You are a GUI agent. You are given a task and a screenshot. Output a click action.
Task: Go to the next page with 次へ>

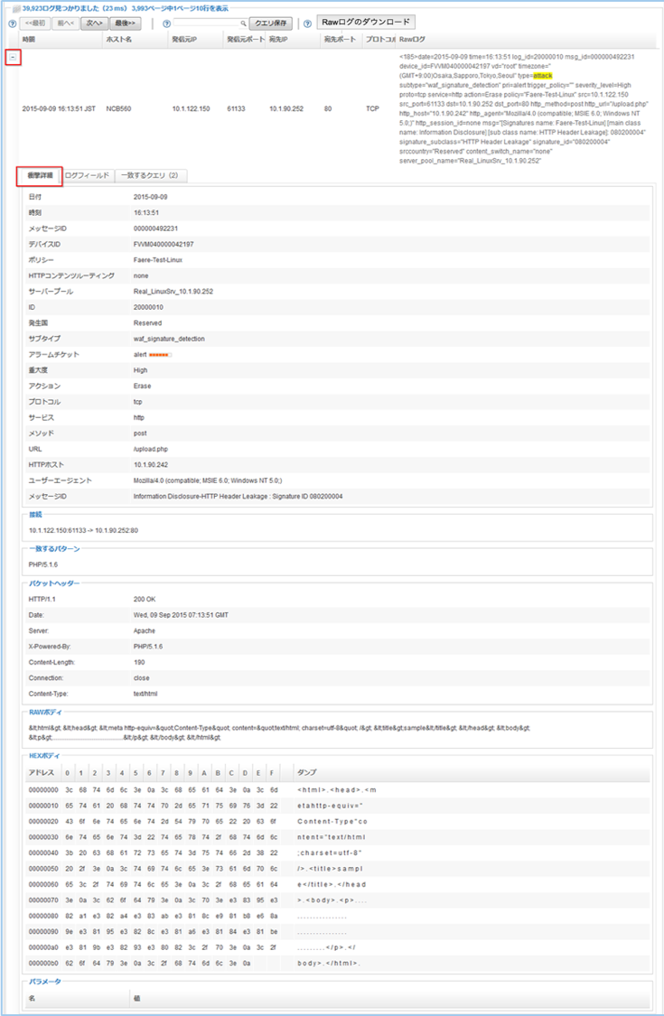[x=94, y=23]
